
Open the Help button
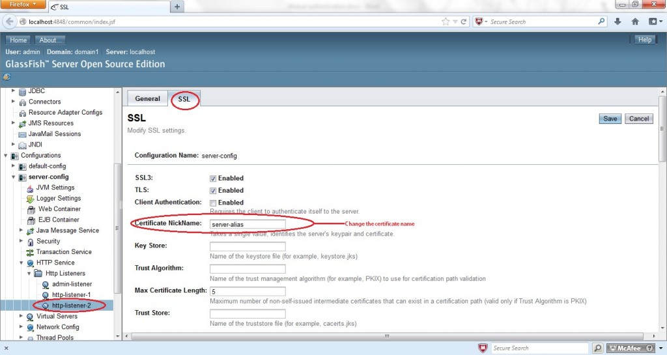644,40
